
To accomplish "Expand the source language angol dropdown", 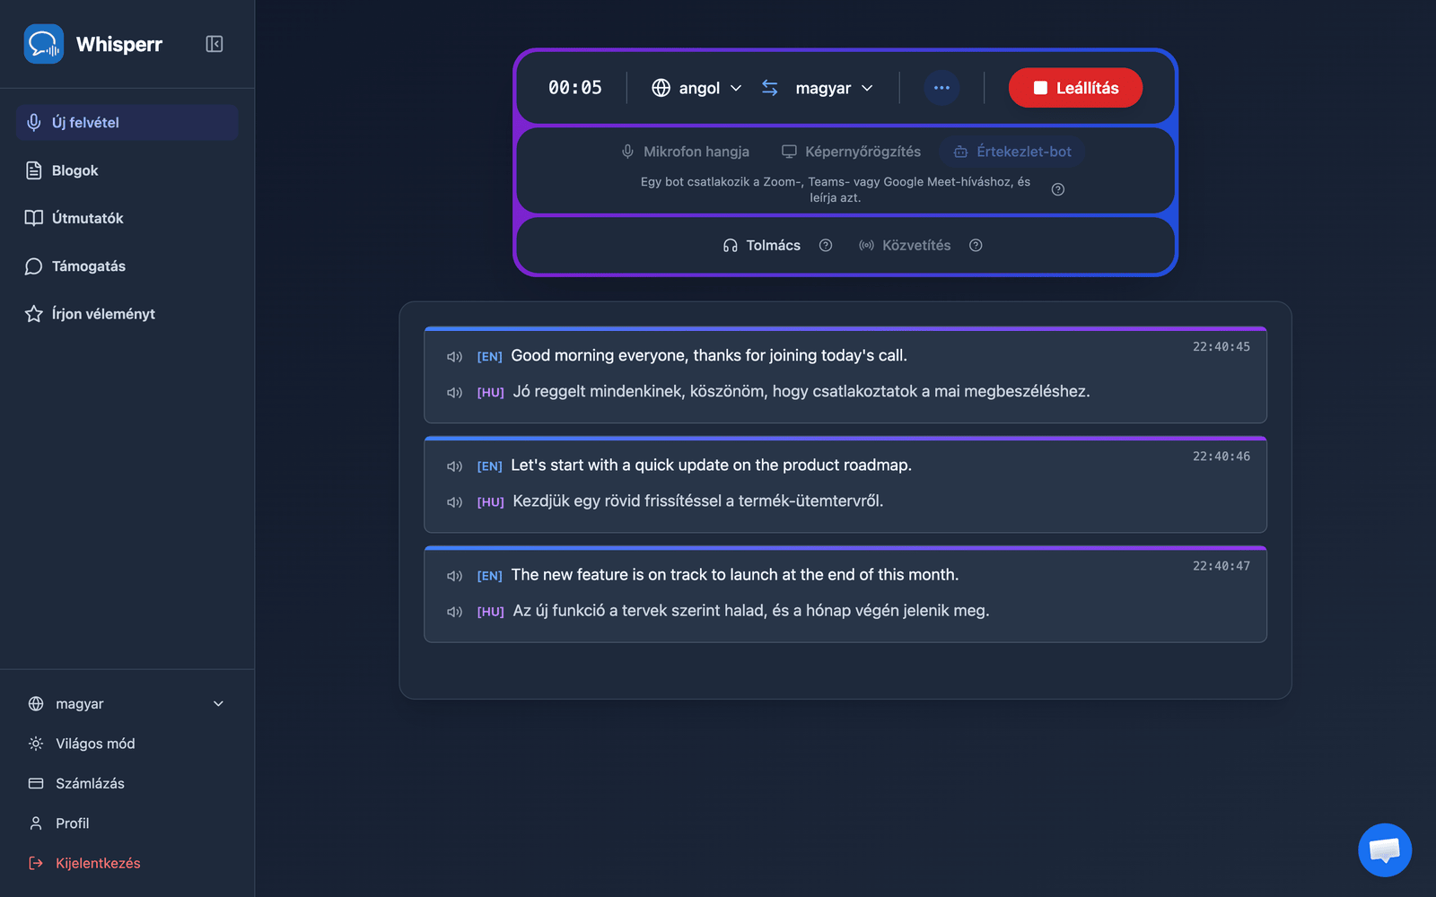I will point(697,88).
